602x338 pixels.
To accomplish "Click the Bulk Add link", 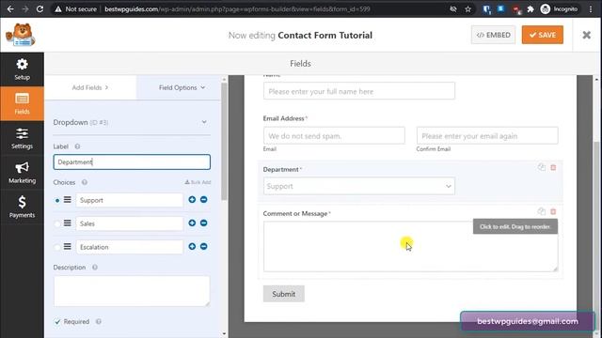I will [198, 182].
